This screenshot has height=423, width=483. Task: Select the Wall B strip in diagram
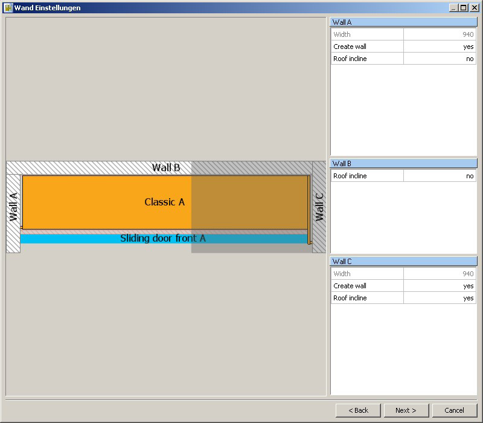tap(165, 167)
